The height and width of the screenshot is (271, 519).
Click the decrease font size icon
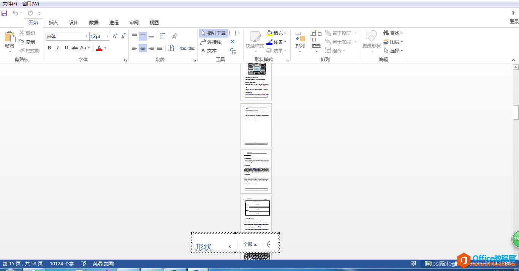click(123, 36)
